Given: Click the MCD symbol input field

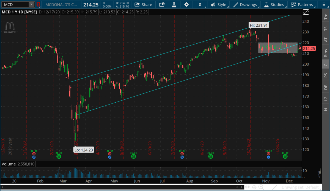Looking at the screenshot, I should (15, 4).
